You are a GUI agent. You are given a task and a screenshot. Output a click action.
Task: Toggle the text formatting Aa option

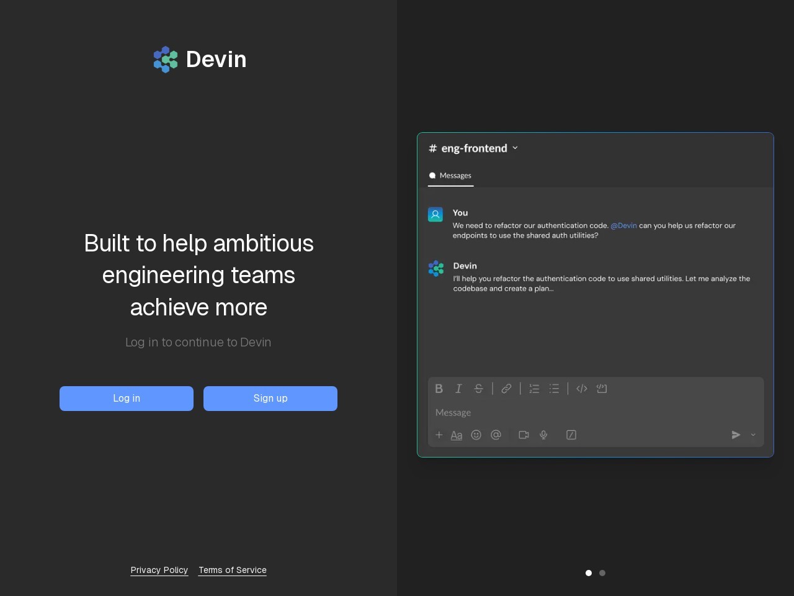(x=457, y=435)
